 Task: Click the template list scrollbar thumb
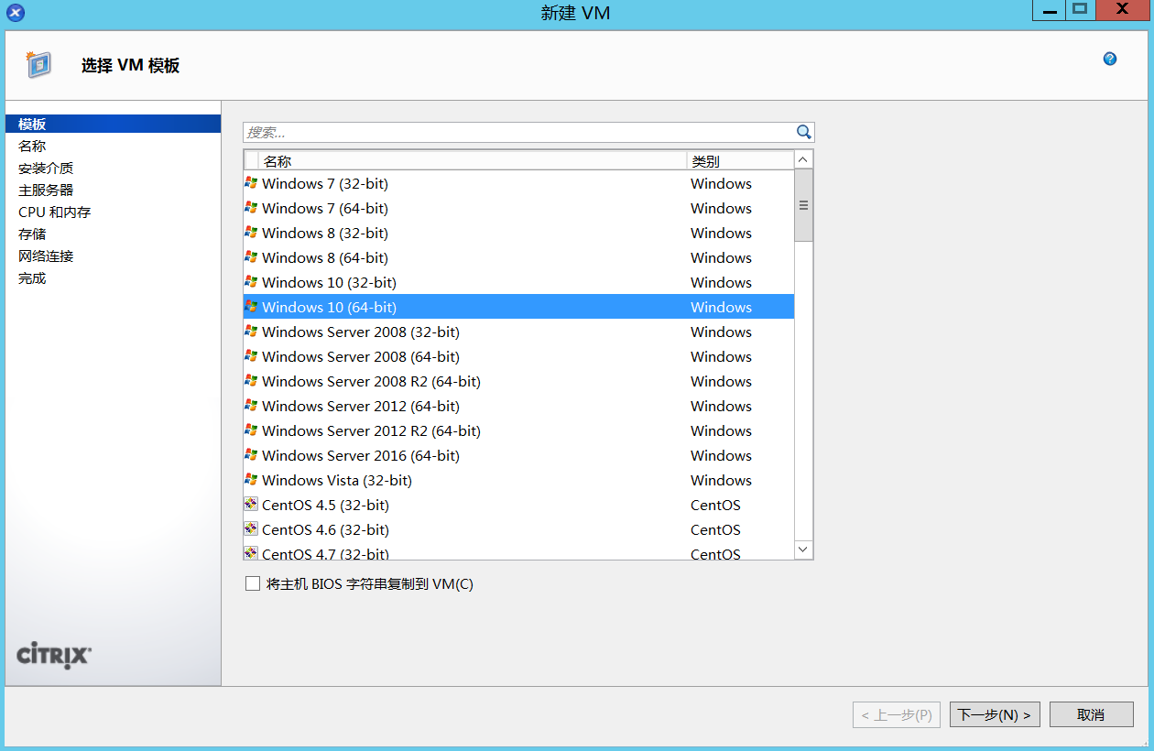pos(803,205)
